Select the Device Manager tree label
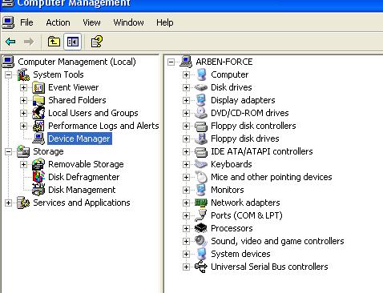The image size is (383, 293). pos(79,138)
